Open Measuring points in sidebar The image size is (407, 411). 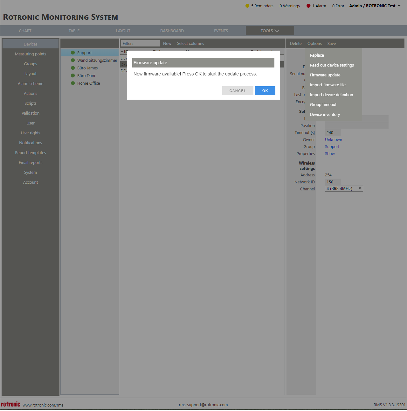(x=31, y=54)
